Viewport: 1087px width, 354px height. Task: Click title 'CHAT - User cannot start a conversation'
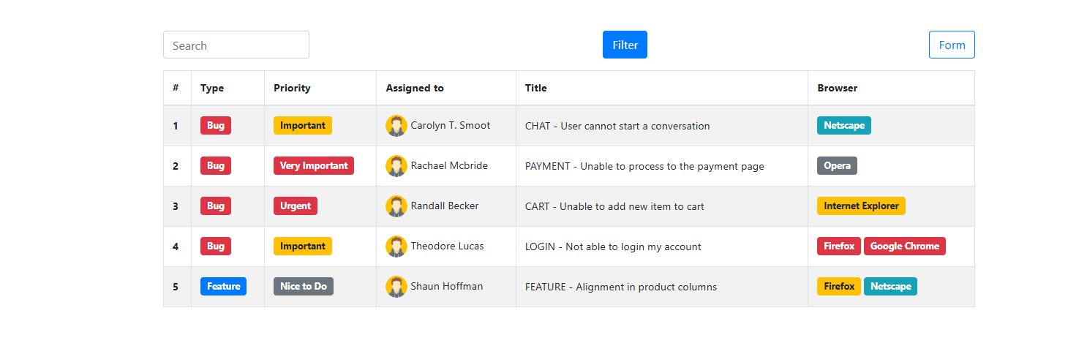[617, 126]
